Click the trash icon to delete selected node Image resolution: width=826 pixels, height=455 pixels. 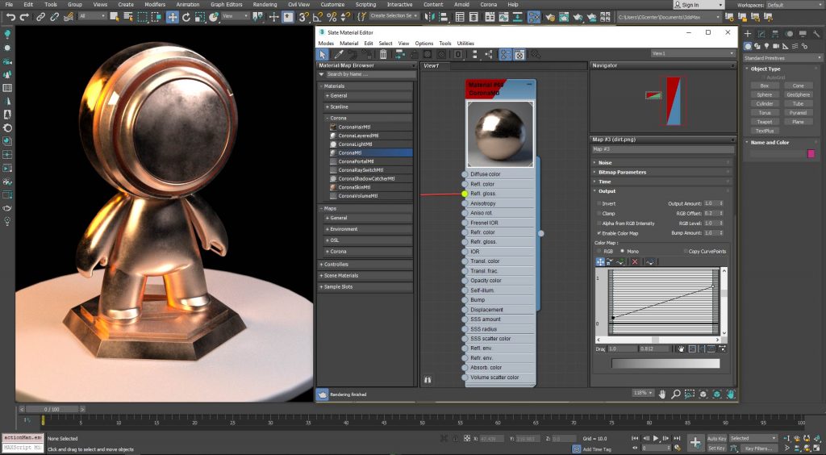point(383,54)
